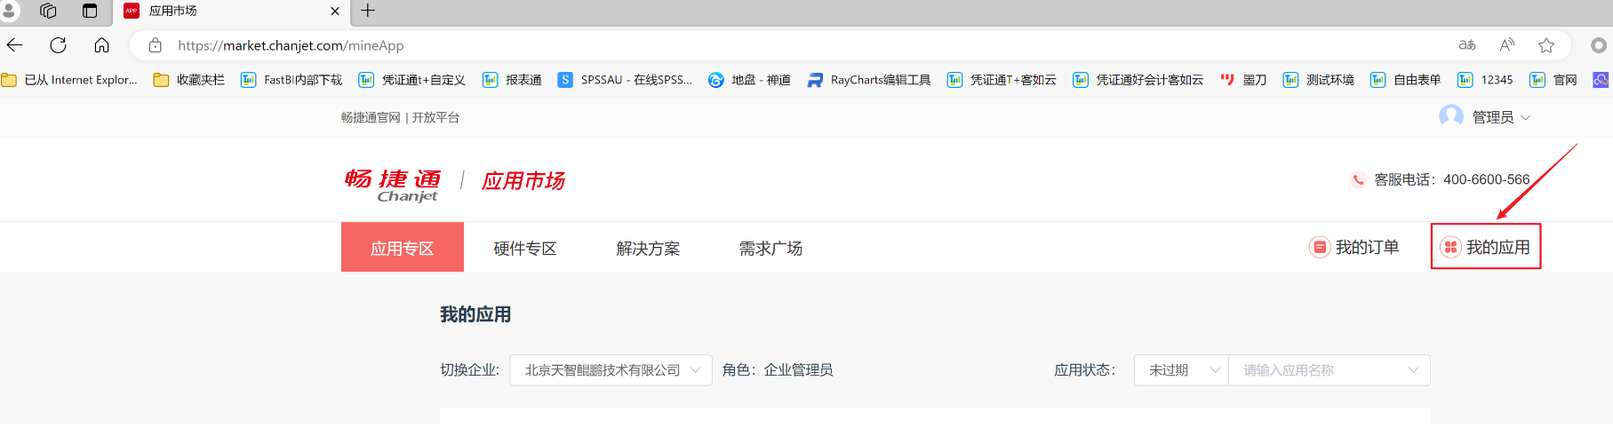Viewport: 1613px width, 428px height.
Task: Click the 畅捷通 Chanjet logo
Action: (393, 185)
